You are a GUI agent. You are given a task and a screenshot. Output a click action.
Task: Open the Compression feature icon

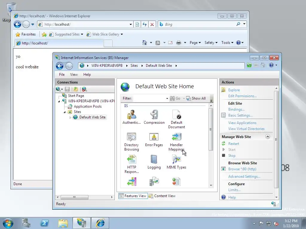pyautogui.click(x=154, y=117)
